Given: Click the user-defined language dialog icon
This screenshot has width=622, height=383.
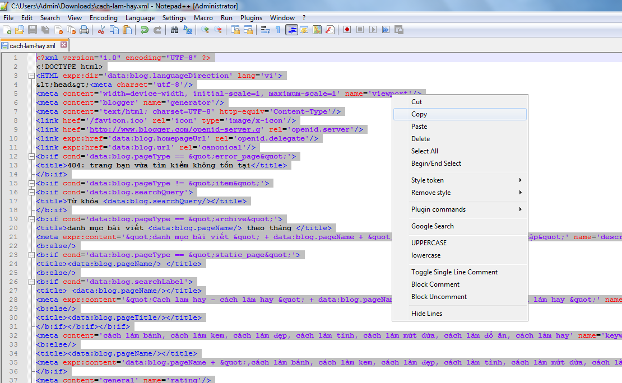Looking at the screenshot, I should click(304, 30).
